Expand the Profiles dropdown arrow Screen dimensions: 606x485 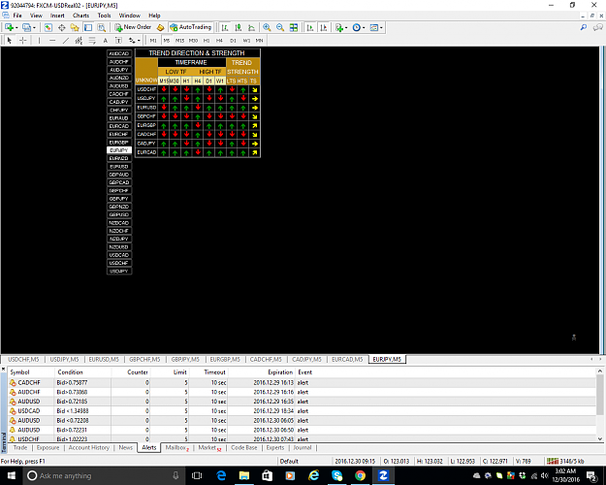tap(34, 27)
